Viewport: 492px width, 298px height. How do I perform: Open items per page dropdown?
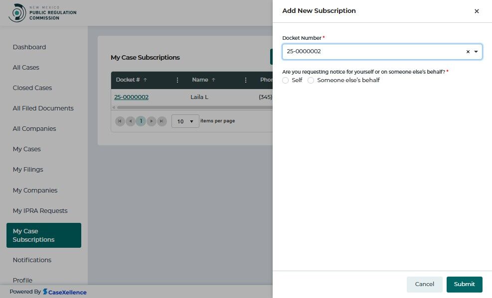tap(185, 121)
